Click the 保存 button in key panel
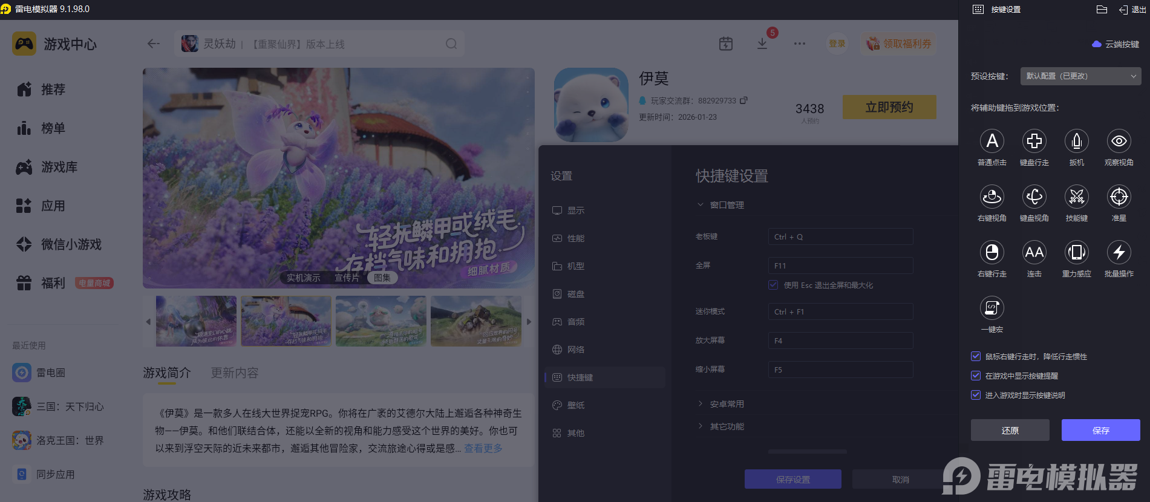The image size is (1150, 502). (1101, 430)
